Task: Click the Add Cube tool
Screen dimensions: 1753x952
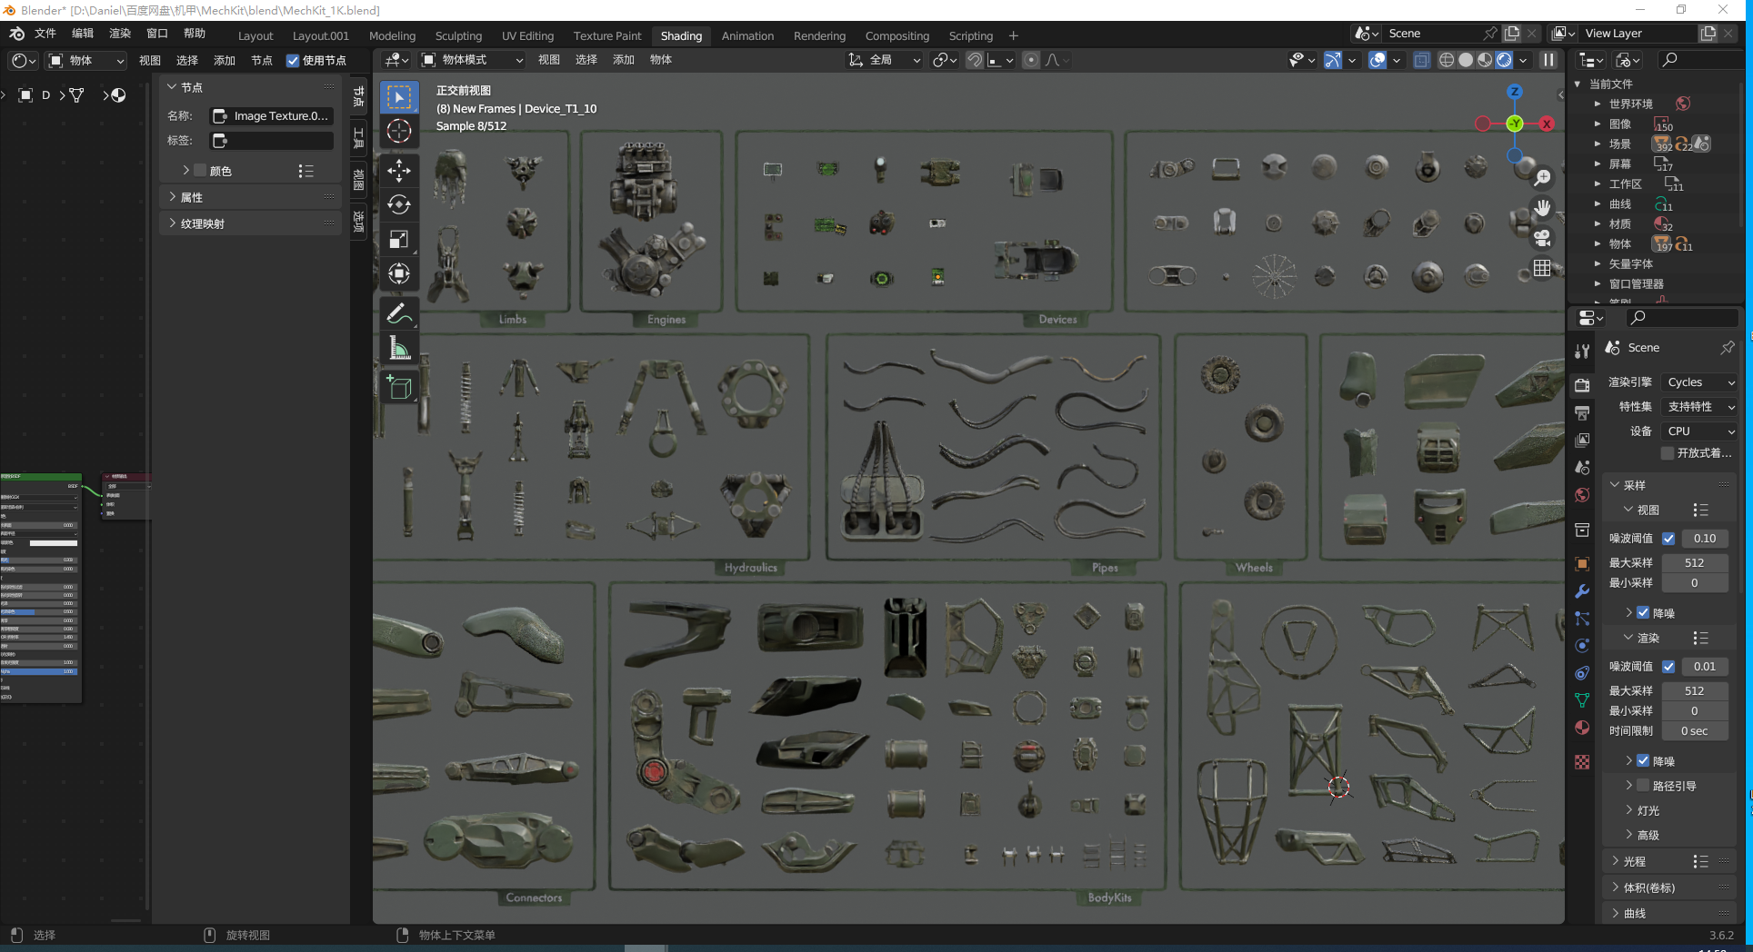Action: [399, 388]
